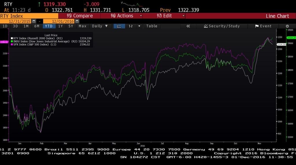Click the end date field 12/01/2016
The width and height of the screenshot is (296, 165).
point(59,21)
